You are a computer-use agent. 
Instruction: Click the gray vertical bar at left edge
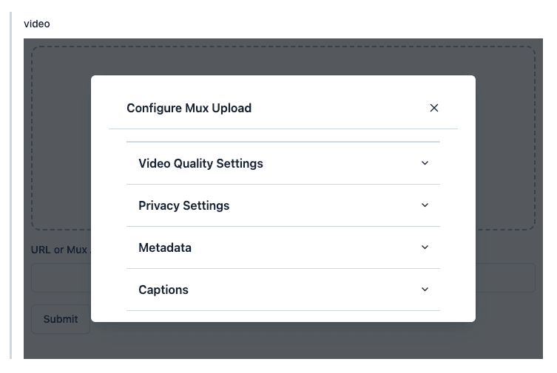pyautogui.click(x=11, y=185)
